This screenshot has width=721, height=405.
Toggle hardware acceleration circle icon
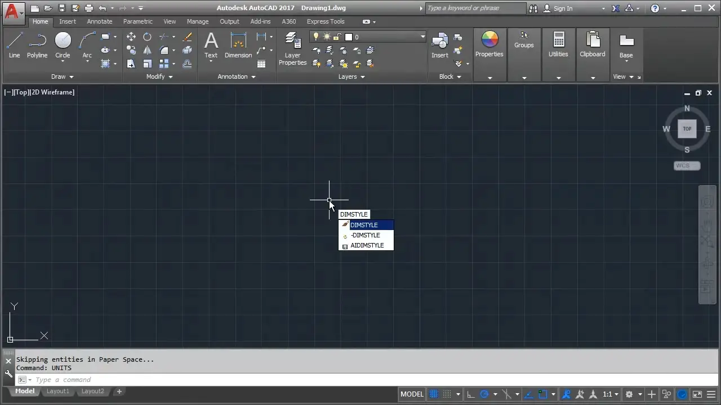[x=682, y=394]
